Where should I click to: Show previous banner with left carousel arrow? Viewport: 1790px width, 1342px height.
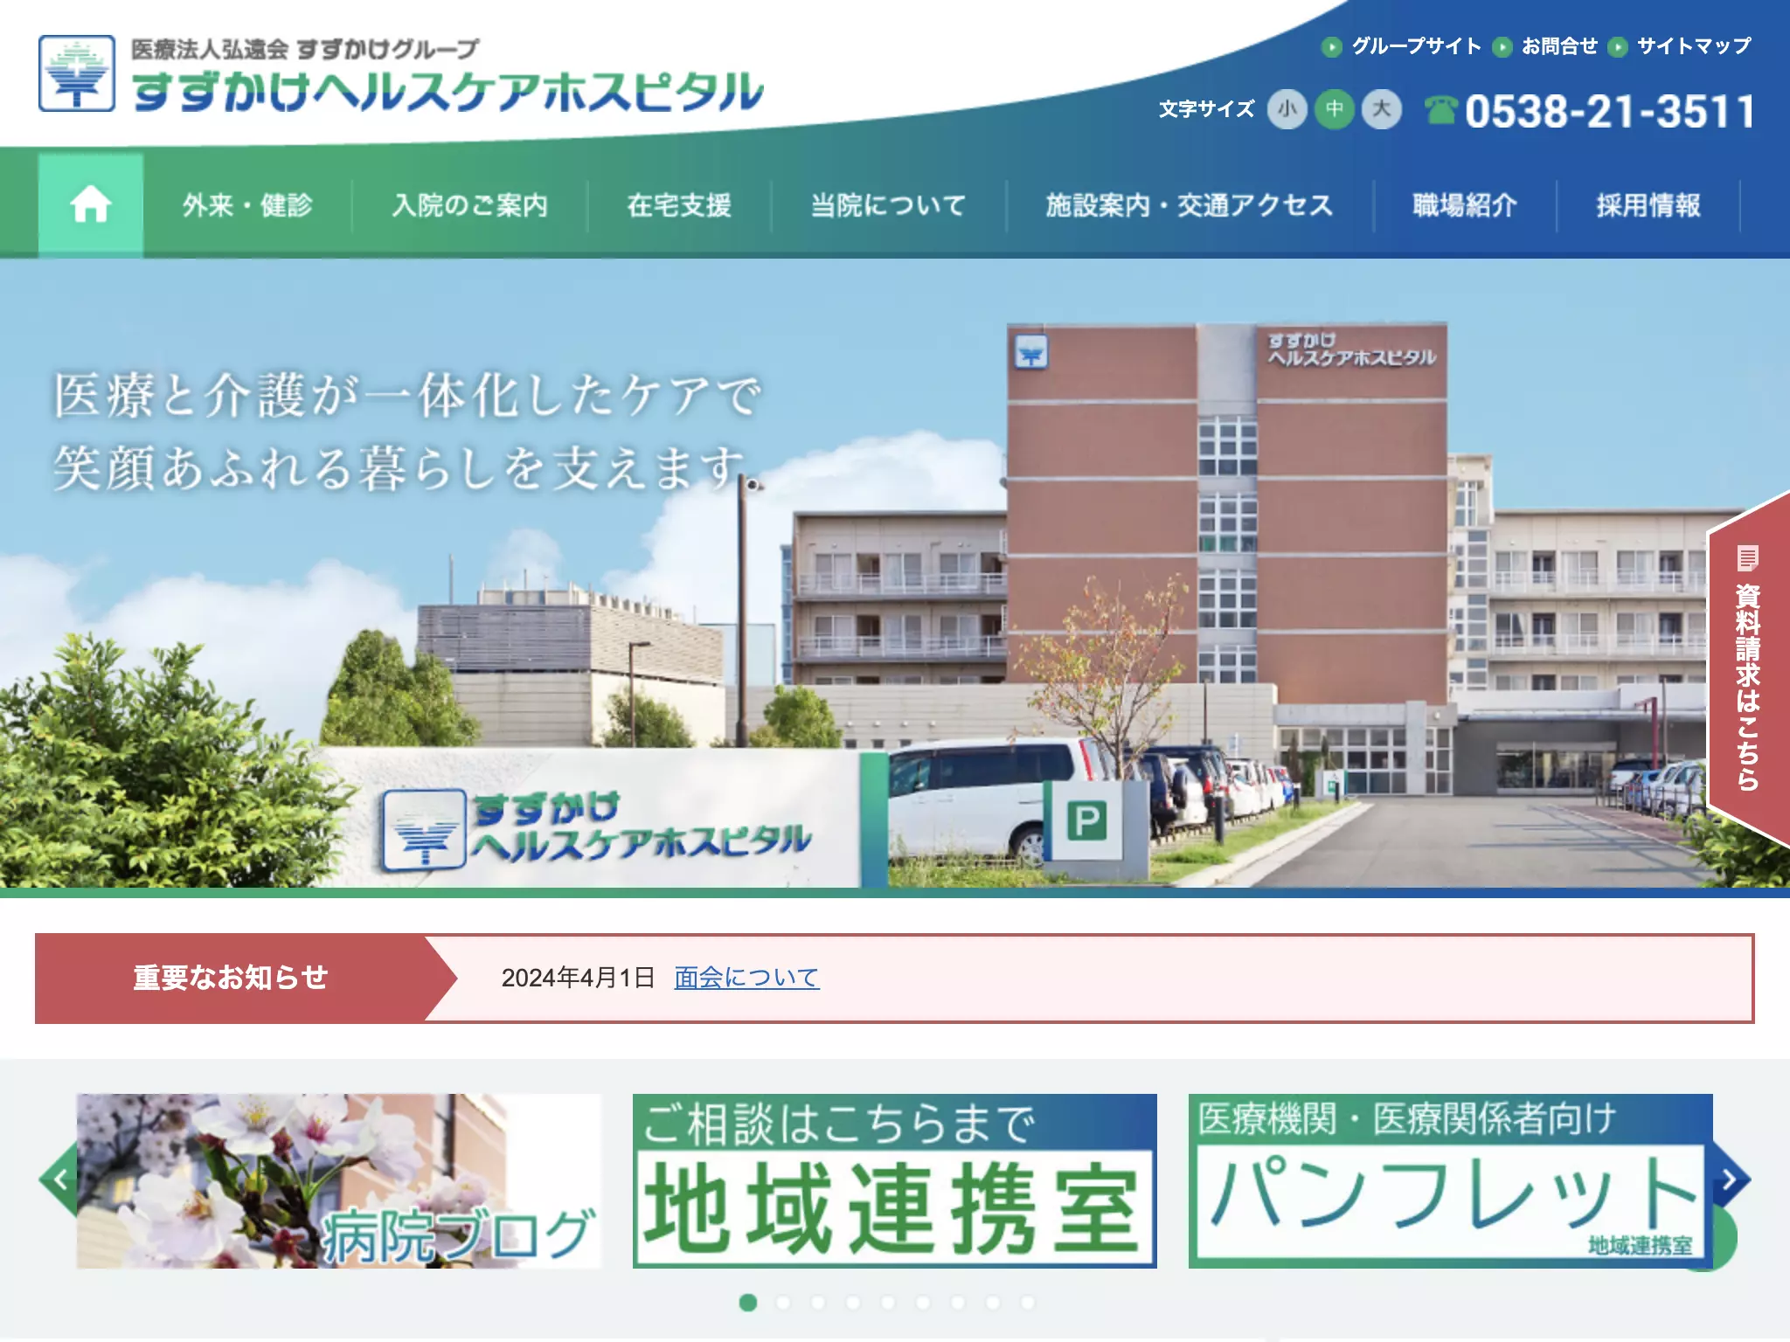59,1179
